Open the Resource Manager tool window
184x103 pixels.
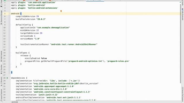[1, 17]
